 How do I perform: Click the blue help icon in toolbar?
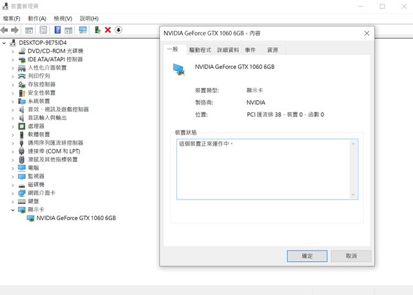click(57, 30)
